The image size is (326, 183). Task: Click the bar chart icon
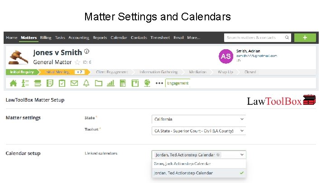110,83
